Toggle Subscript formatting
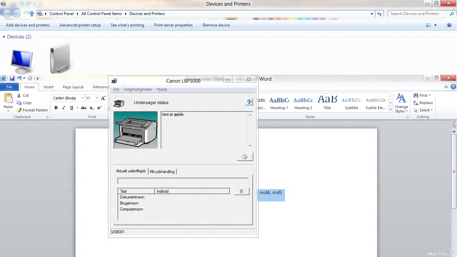 tap(92, 108)
